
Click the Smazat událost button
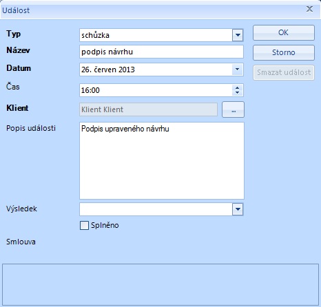tap(284, 73)
